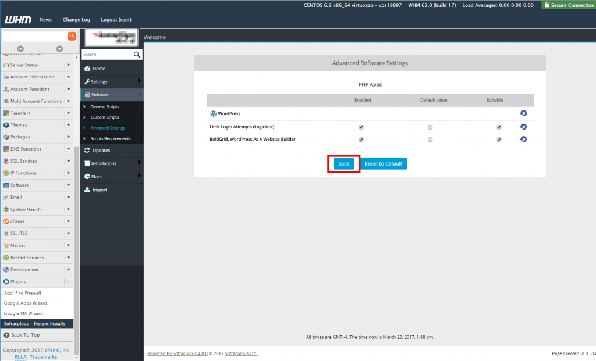596x361 pixels.
Task: Expand Account Functions arrow in sidebar
Action: point(69,89)
